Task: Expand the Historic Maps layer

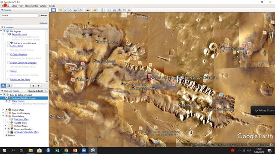Action: coord(5,126)
